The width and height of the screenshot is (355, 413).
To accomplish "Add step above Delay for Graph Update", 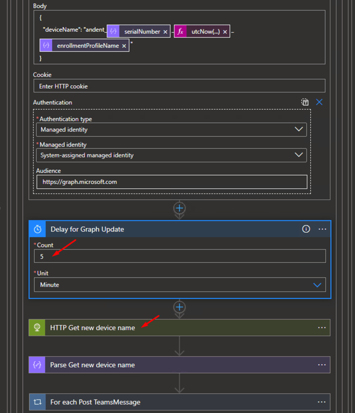I will pyautogui.click(x=179, y=208).
